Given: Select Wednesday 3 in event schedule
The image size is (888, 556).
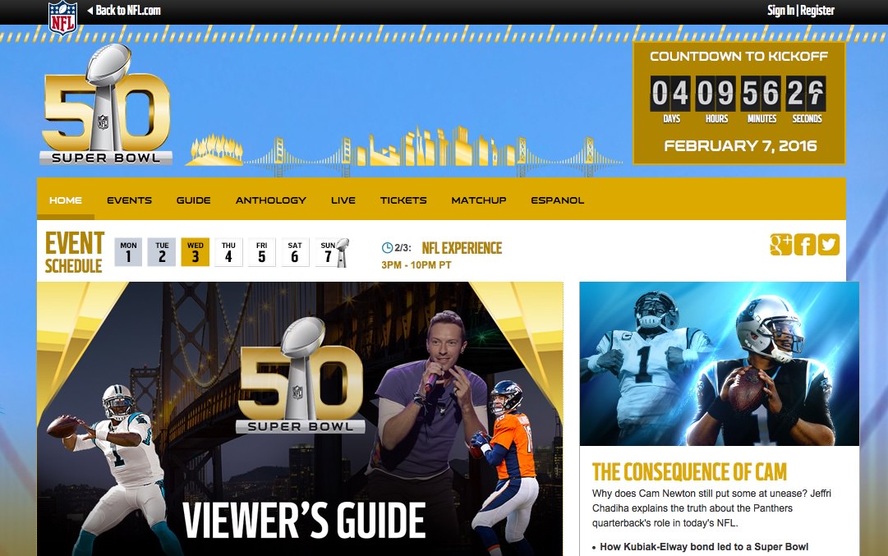Looking at the screenshot, I should click(x=195, y=252).
